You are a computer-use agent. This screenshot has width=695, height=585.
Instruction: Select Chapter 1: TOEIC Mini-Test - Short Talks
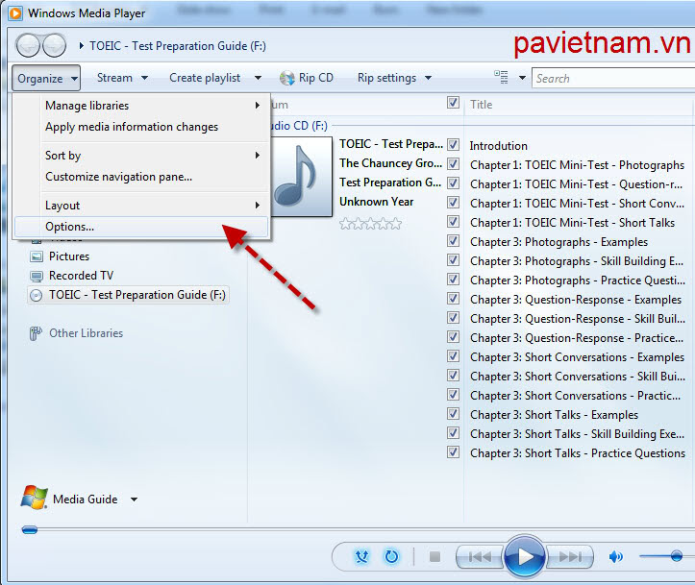[572, 223]
